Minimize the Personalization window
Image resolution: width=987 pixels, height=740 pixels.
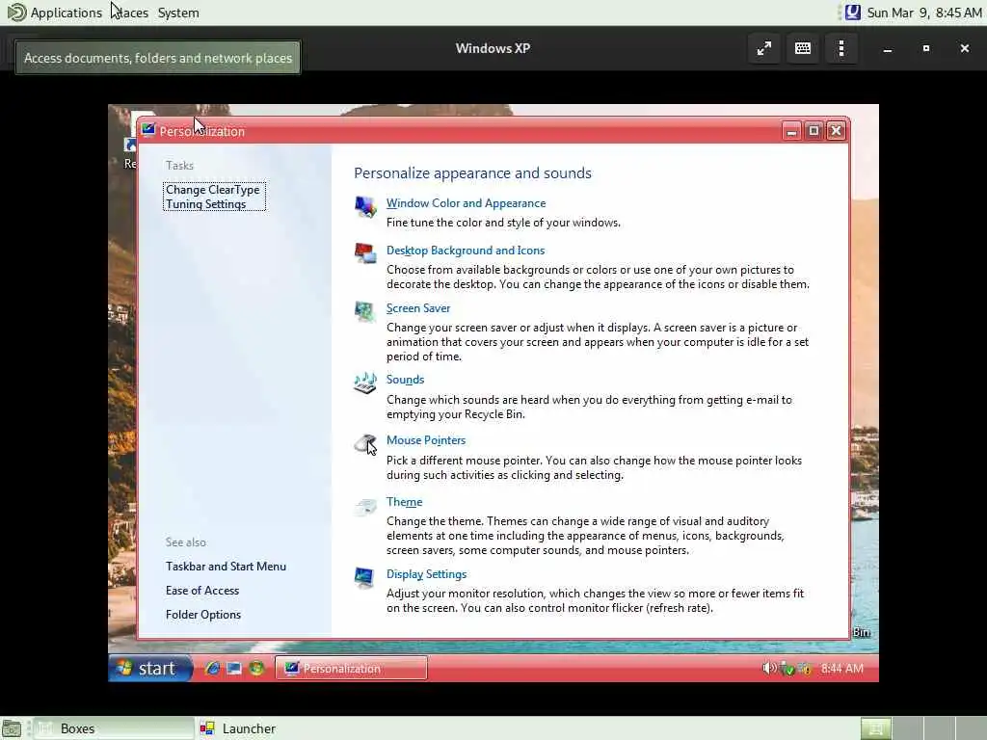coord(792,131)
